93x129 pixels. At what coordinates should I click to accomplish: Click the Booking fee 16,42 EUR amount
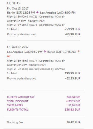[73, 122]
